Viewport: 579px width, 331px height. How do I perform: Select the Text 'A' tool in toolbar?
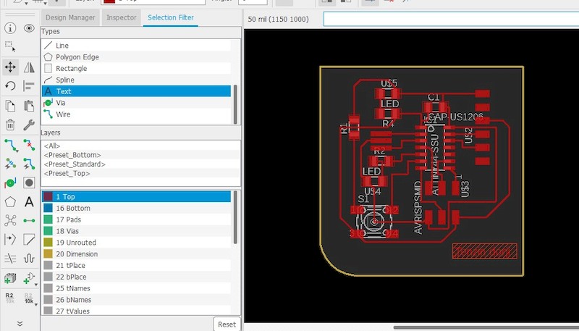(x=29, y=201)
